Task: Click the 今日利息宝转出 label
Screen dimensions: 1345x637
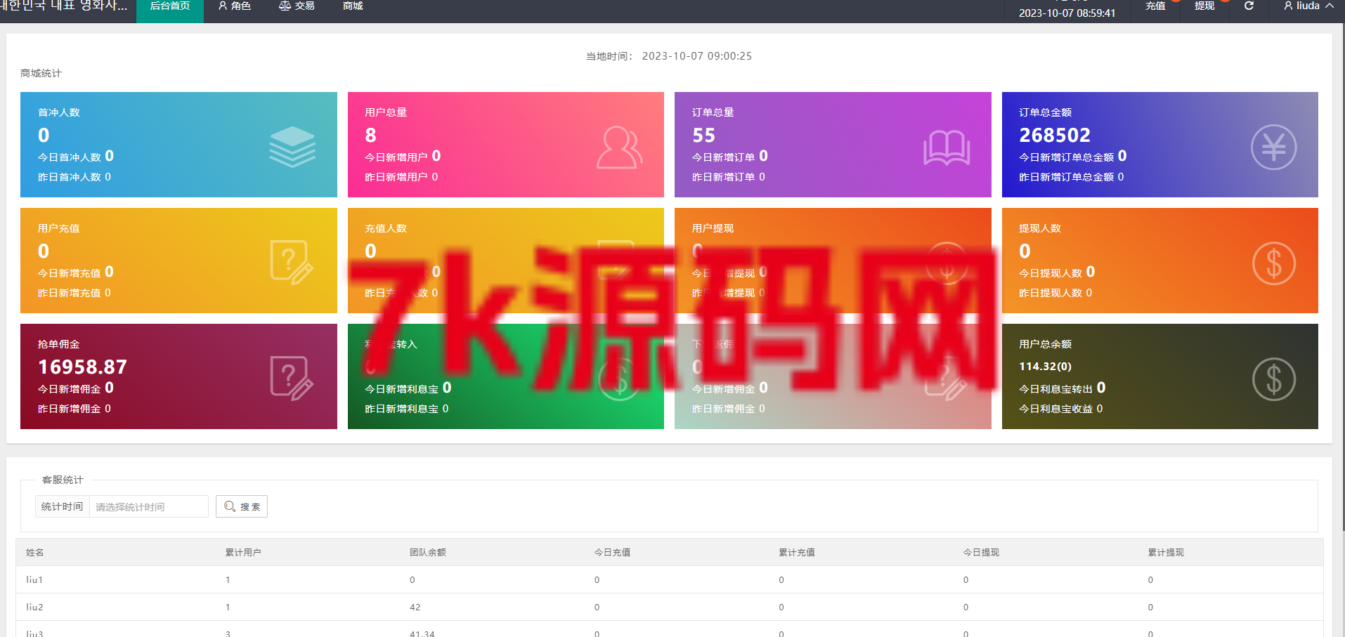Action: tap(1055, 389)
